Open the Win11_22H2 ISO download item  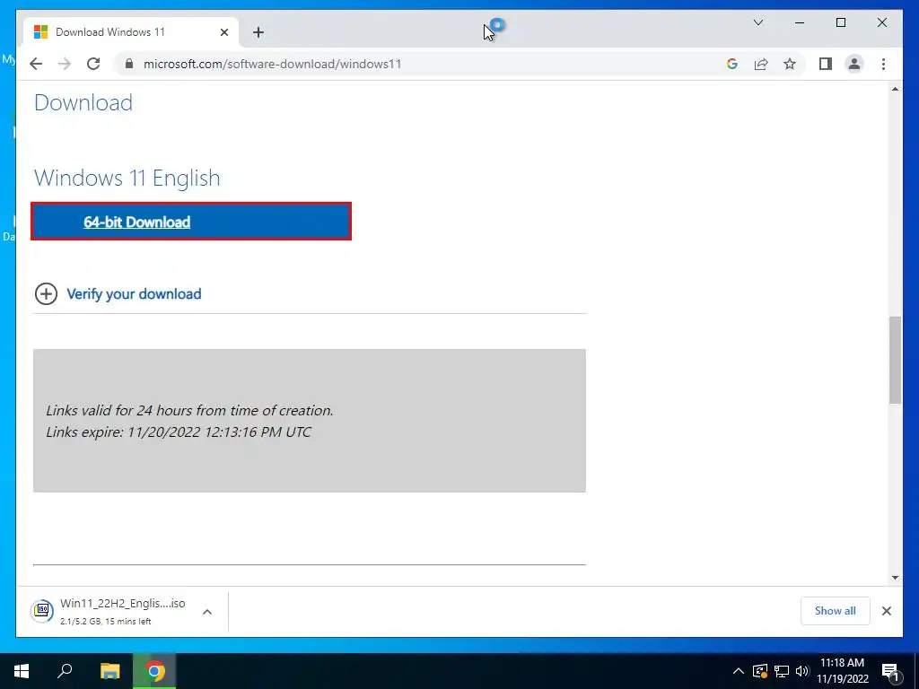(x=122, y=611)
